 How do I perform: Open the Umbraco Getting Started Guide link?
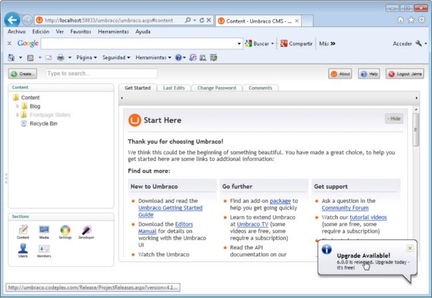(170, 211)
